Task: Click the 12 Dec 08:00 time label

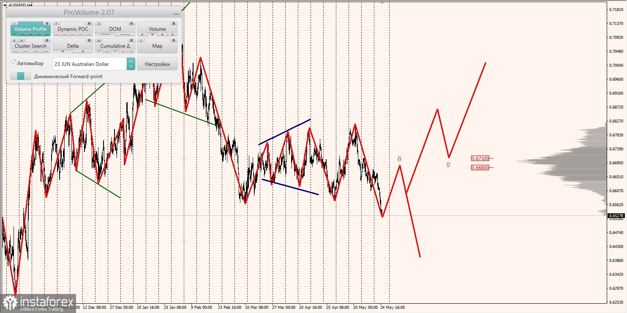Action: pyautogui.click(x=94, y=308)
